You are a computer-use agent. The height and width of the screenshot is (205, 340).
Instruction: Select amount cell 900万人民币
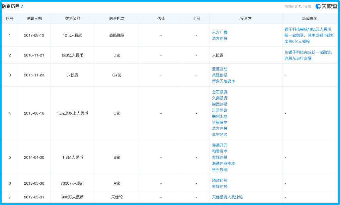tap(73, 197)
